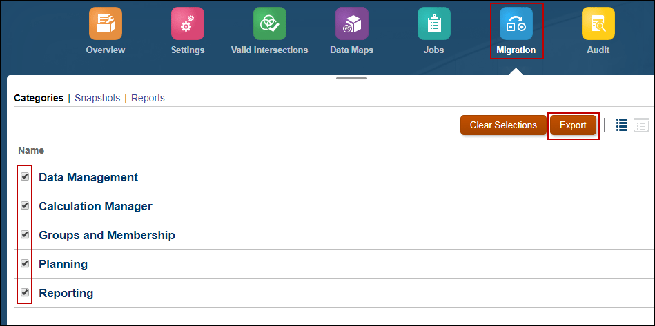Open the Groups and Membership link
Image resolution: width=655 pixels, height=326 pixels.
[x=107, y=235]
